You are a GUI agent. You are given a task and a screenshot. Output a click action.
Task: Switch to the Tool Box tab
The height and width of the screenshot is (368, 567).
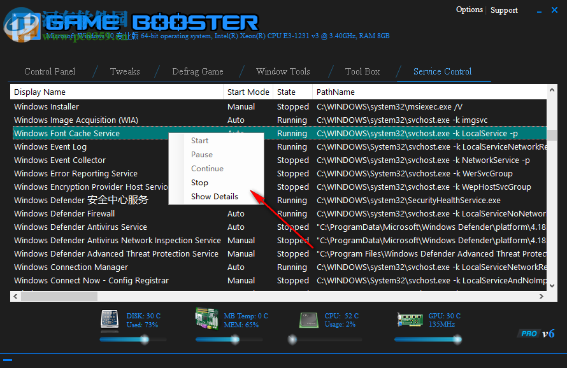coord(362,71)
